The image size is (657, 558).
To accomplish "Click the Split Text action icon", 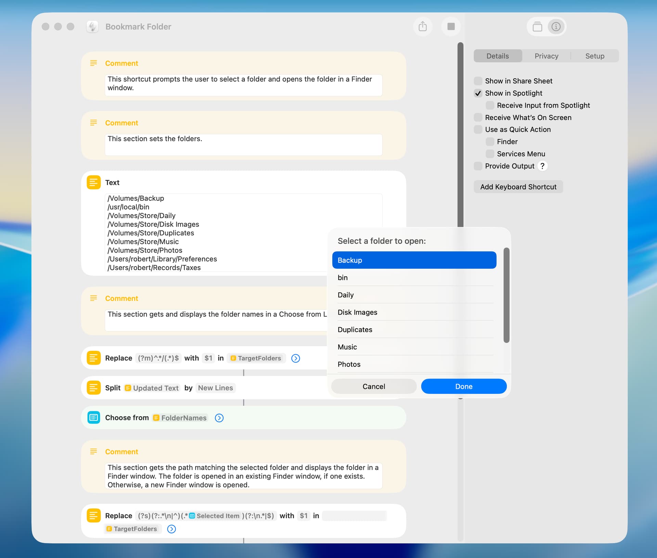I will pyautogui.click(x=93, y=388).
